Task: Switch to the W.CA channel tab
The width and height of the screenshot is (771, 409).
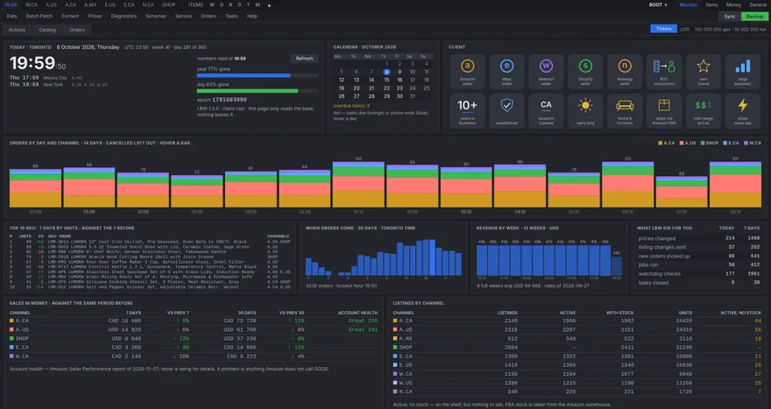Action: point(32,5)
